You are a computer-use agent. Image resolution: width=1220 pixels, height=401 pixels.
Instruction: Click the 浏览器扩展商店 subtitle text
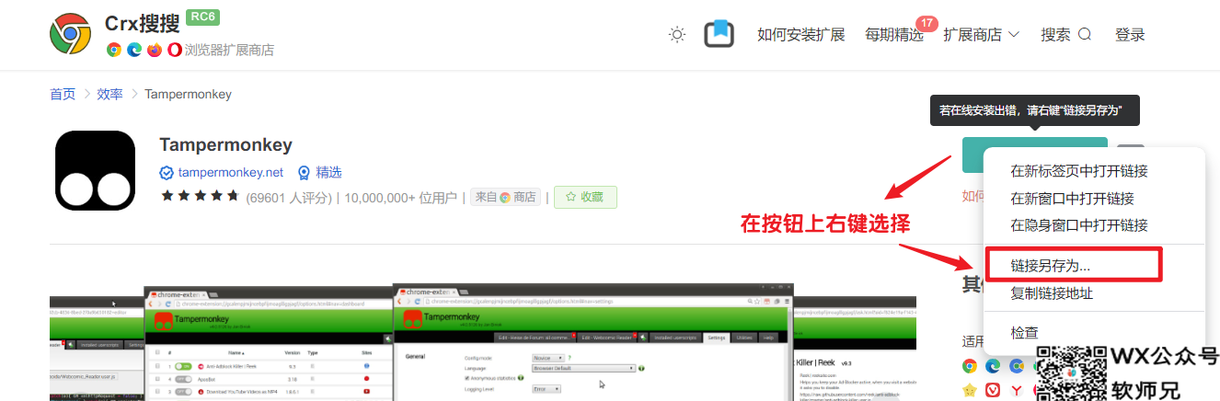(229, 50)
